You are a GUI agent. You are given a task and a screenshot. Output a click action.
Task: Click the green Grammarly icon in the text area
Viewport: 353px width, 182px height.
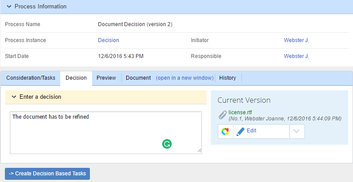pos(167,143)
